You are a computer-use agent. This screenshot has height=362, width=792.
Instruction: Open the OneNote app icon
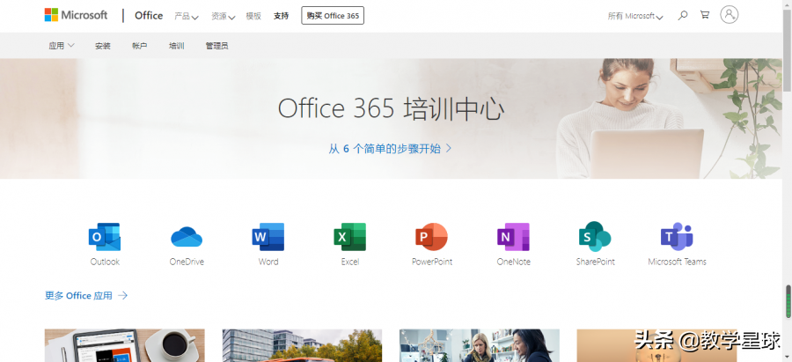click(x=513, y=237)
